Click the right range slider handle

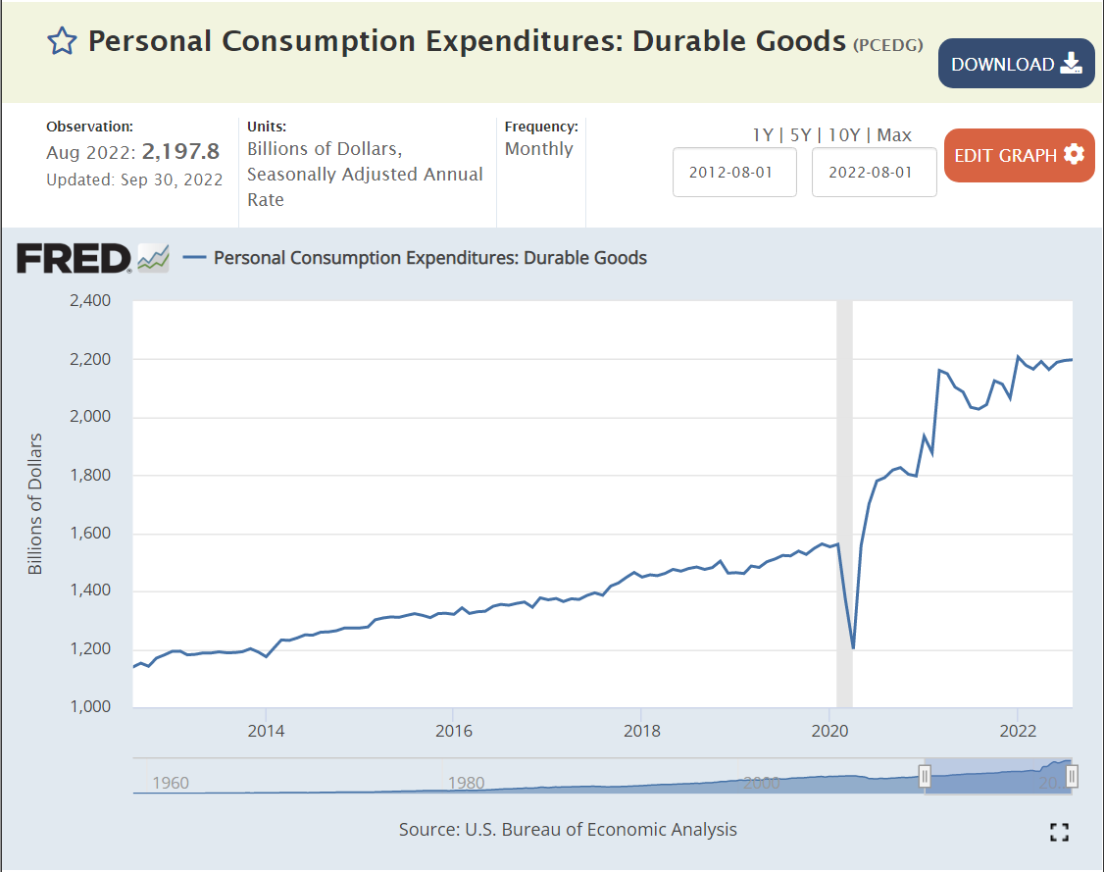[1072, 777]
